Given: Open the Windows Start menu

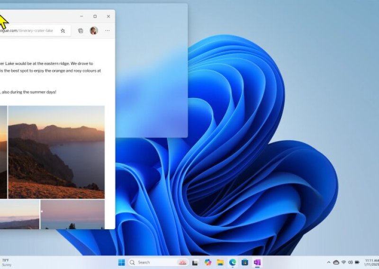Looking at the screenshot, I should pos(122,262).
